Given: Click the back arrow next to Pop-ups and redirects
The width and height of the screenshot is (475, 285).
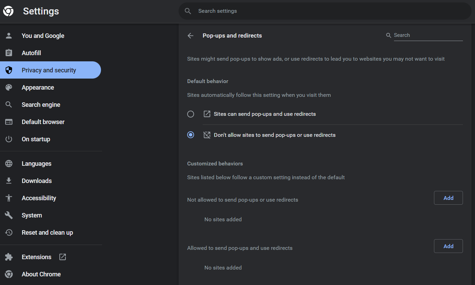Looking at the screenshot, I should click(190, 35).
